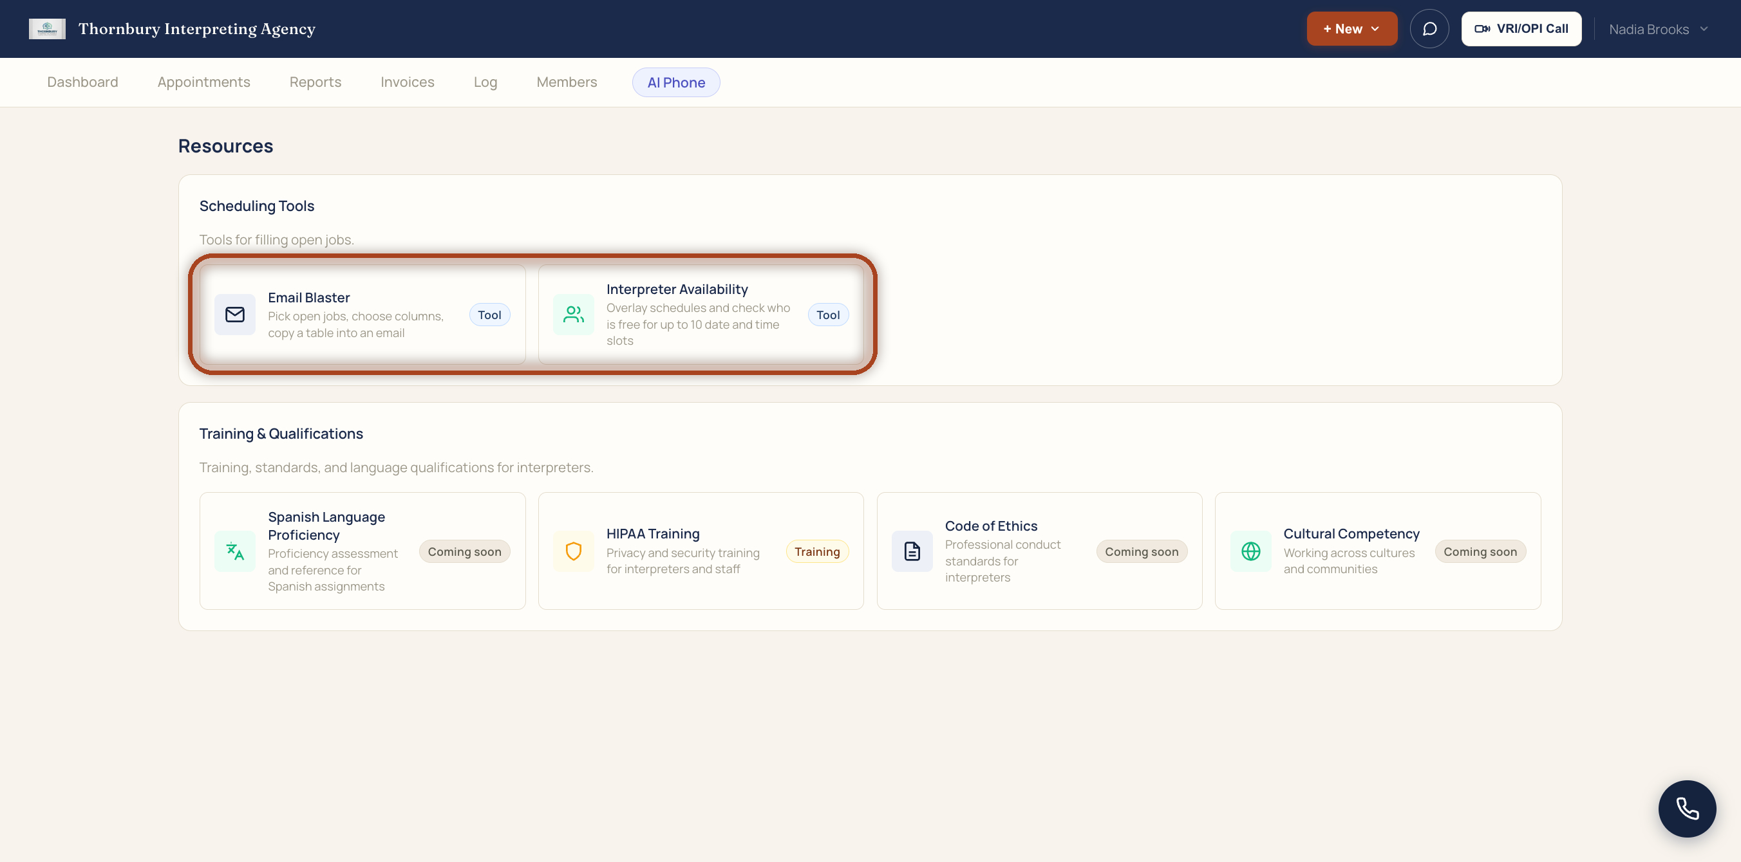The height and width of the screenshot is (862, 1741).
Task: Go to the Members tab
Action: point(567,82)
